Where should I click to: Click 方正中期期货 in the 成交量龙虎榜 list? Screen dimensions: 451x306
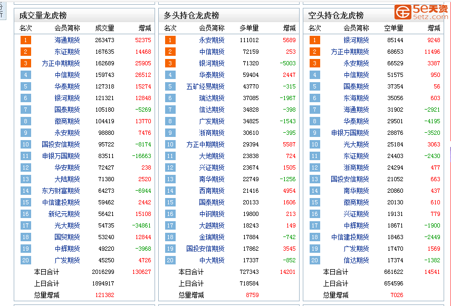[x=61, y=63]
